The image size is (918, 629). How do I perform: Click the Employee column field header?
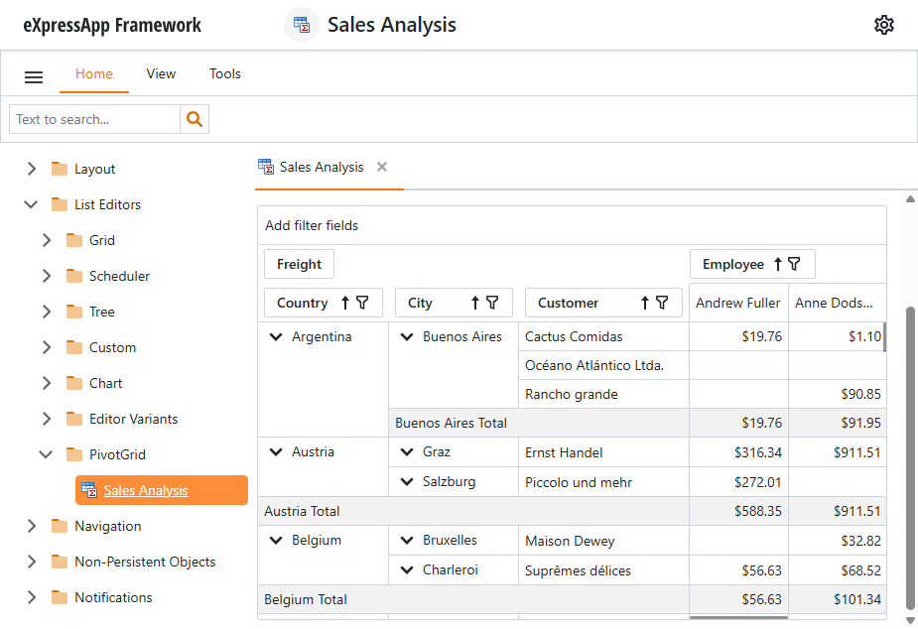click(x=752, y=265)
